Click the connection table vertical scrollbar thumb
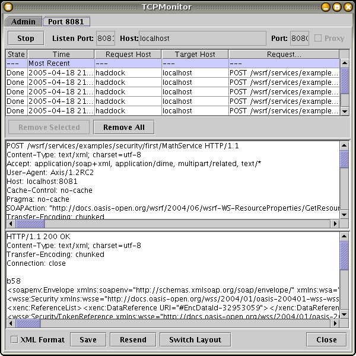Screen dimensions: 356x356 tap(345, 81)
